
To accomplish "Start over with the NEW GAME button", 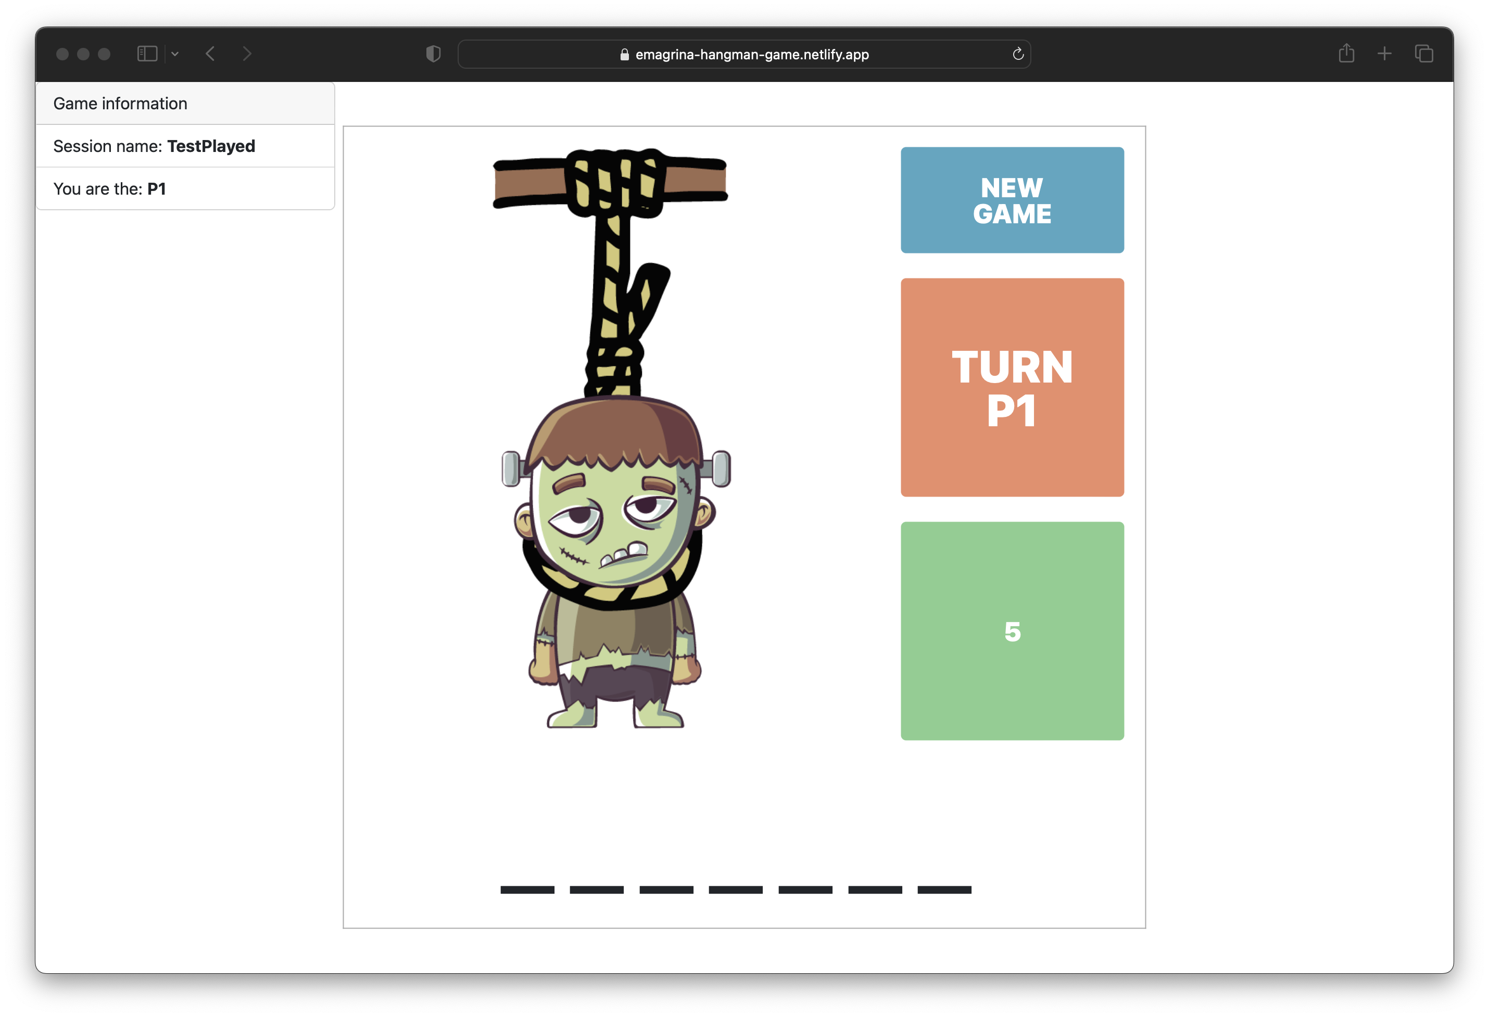I will point(1012,200).
